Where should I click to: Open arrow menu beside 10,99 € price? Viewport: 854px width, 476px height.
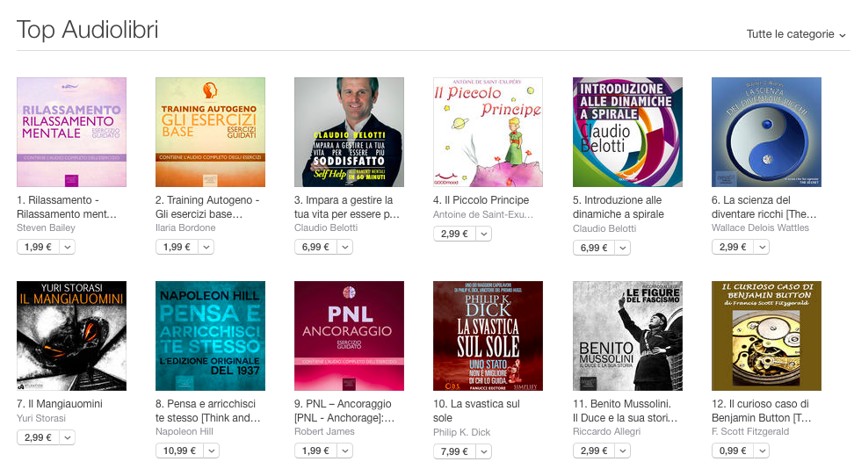212,451
